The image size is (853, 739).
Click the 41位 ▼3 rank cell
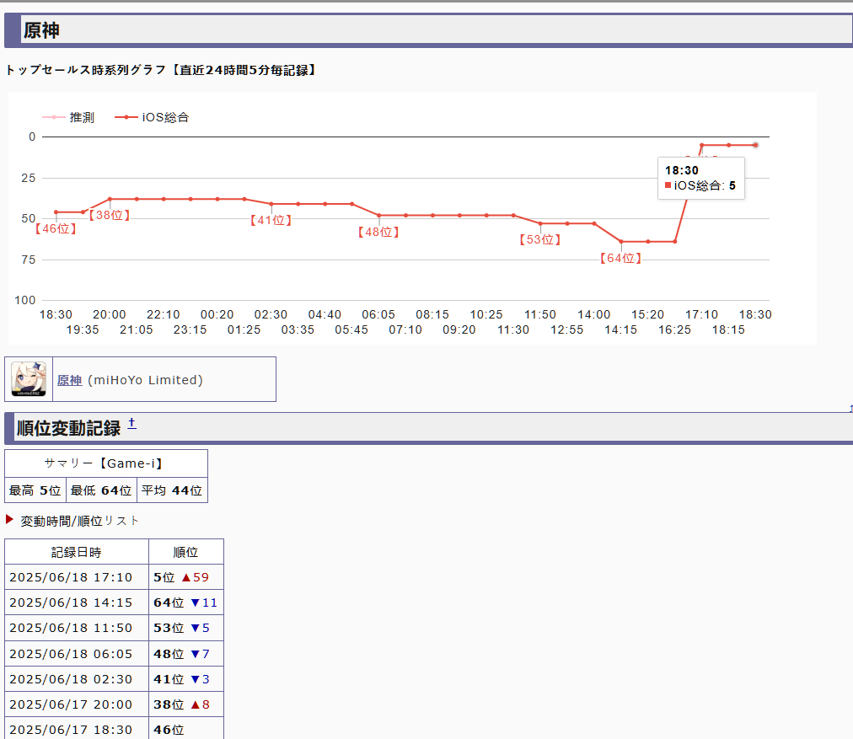[186, 679]
